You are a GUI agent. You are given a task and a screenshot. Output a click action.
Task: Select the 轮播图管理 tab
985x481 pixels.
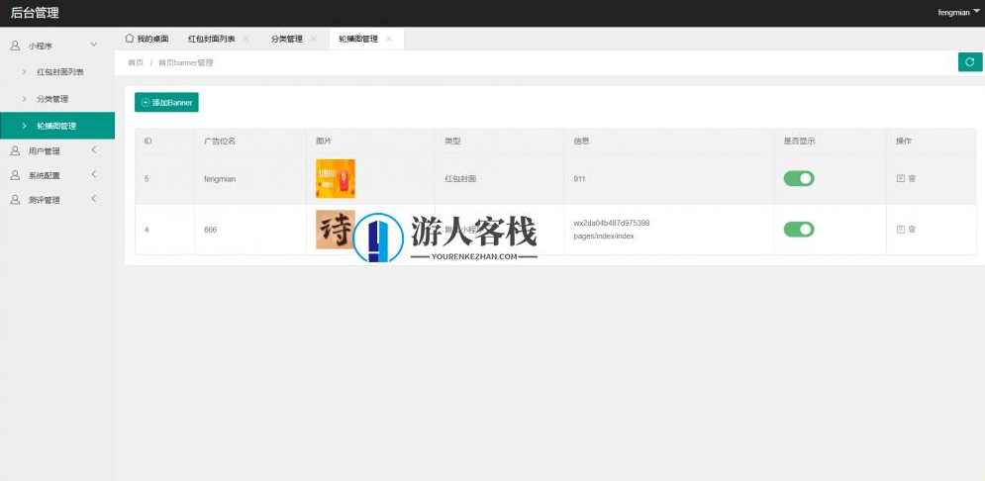pyautogui.click(x=358, y=39)
